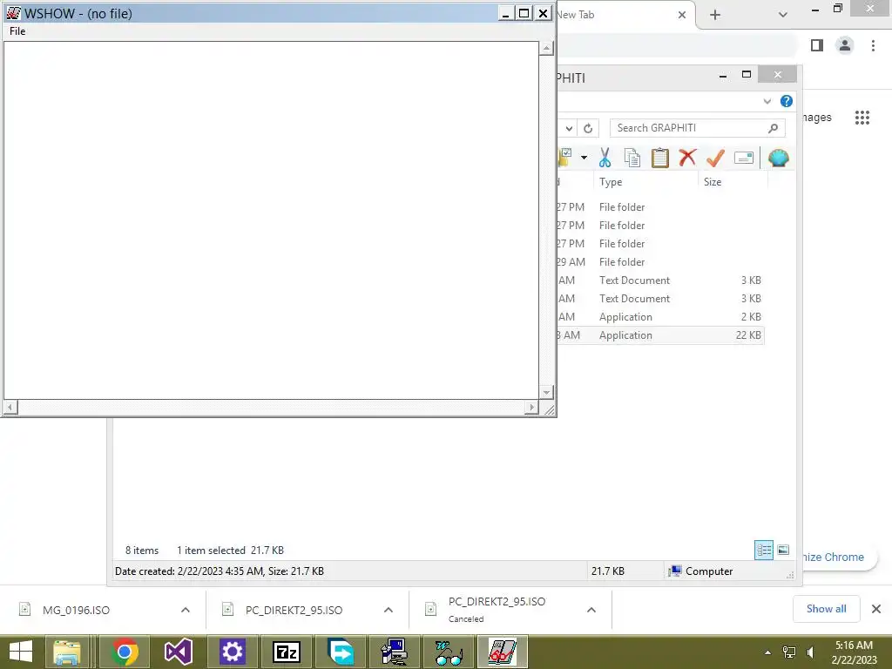Open File Explorer from the taskbar
Image resolution: width=892 pixels, height=669 pixels.
[x=67, y=652]
